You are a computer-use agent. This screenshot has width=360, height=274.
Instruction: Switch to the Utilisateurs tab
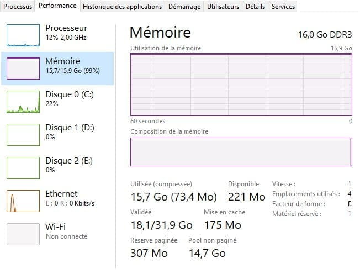tap(223, 7)
